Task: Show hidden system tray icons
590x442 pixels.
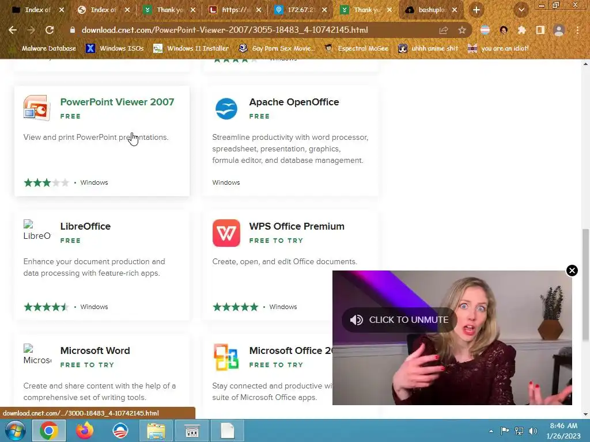Action: pyautogui.click(x=491, y=431)
